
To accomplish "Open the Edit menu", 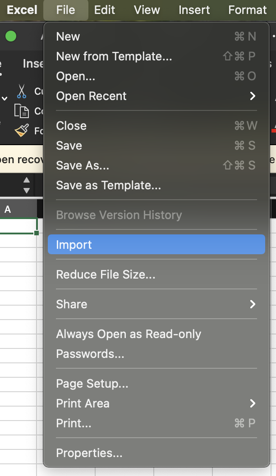I will click(x=105, y=10).
